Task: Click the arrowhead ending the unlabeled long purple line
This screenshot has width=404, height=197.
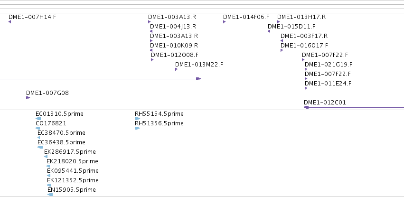Action: (x=198, y=79)
